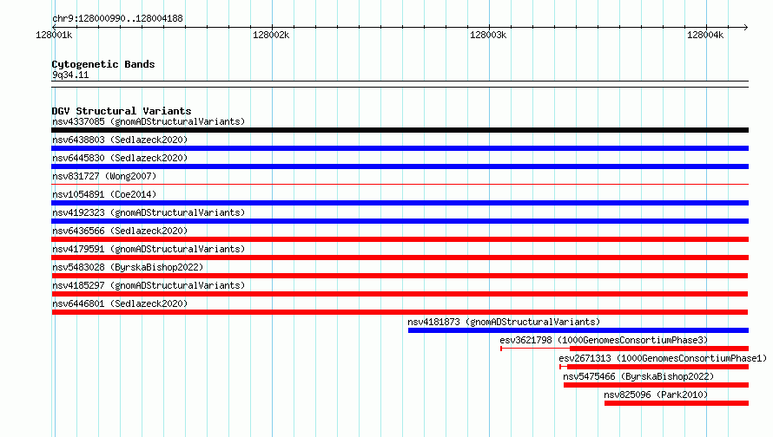Click the black nsv4337085 variant bar
773x437 pixels.
(x=400, y=130)
